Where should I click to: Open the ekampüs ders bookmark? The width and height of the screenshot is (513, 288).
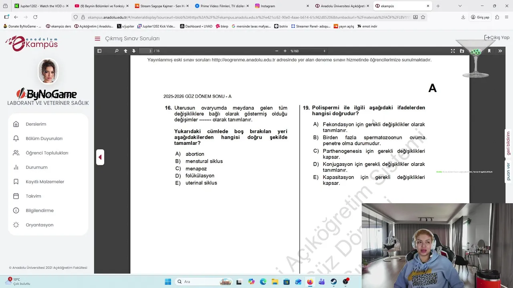(x=59, y=26)
